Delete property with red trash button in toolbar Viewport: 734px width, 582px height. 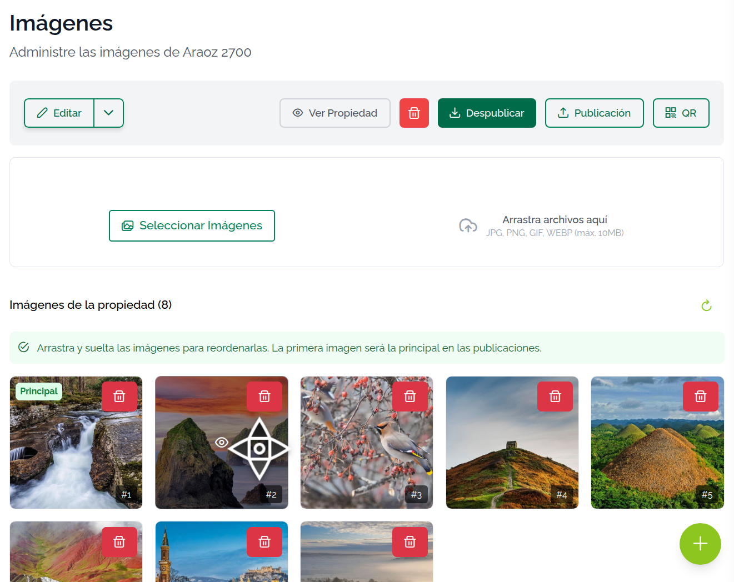click(x=414, y=113)
